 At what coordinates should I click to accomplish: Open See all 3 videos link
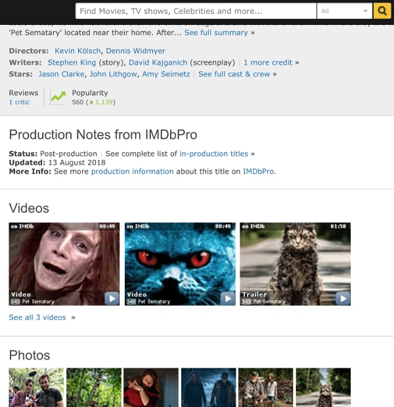click(37, 317)
